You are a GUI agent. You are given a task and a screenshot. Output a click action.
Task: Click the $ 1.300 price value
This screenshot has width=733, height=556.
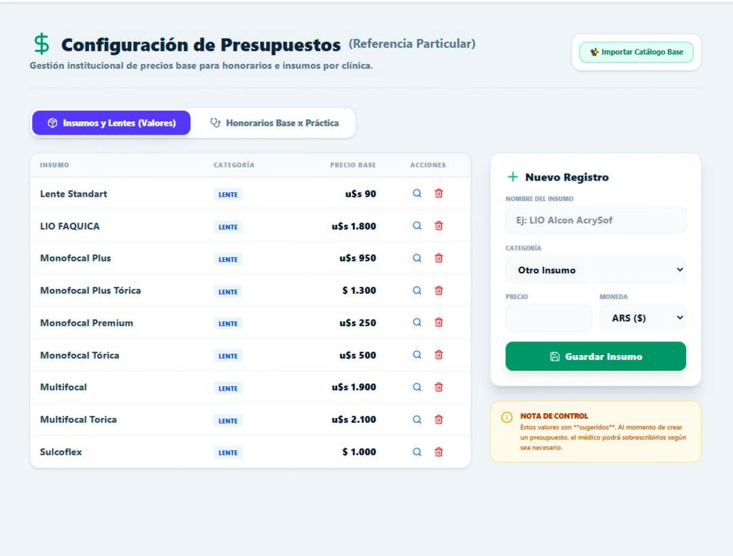click(359, 291)
